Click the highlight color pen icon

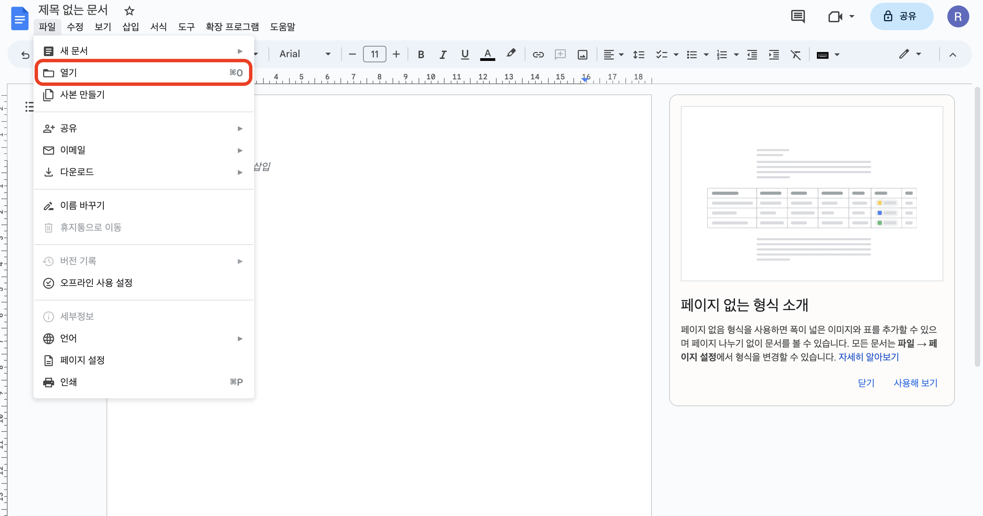(511, 54)
